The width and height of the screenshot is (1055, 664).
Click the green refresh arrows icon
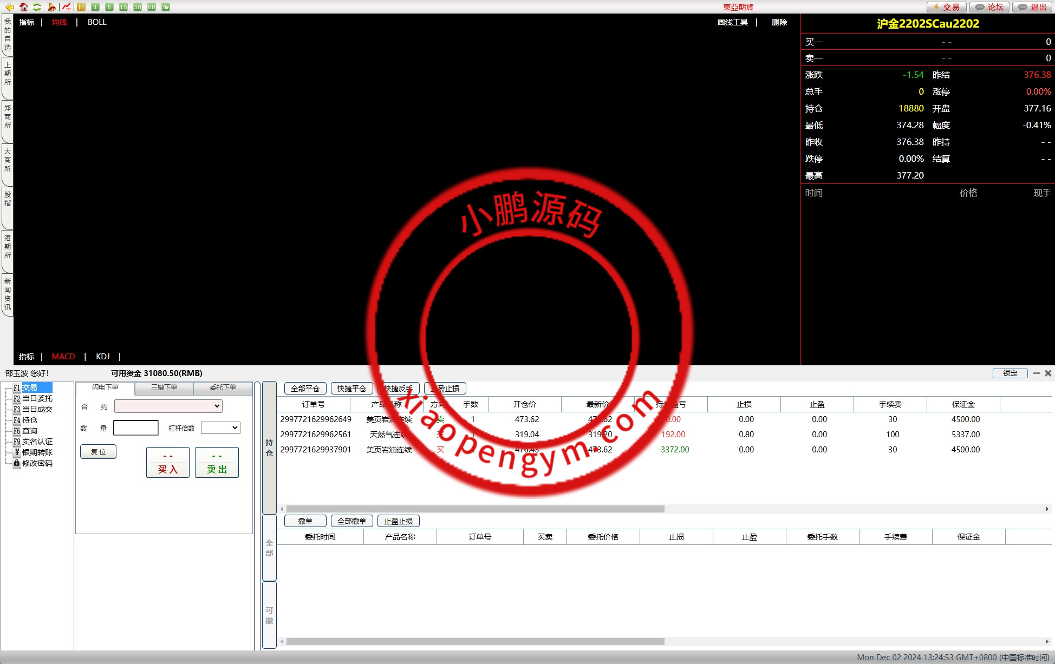[x=37, y=7]
